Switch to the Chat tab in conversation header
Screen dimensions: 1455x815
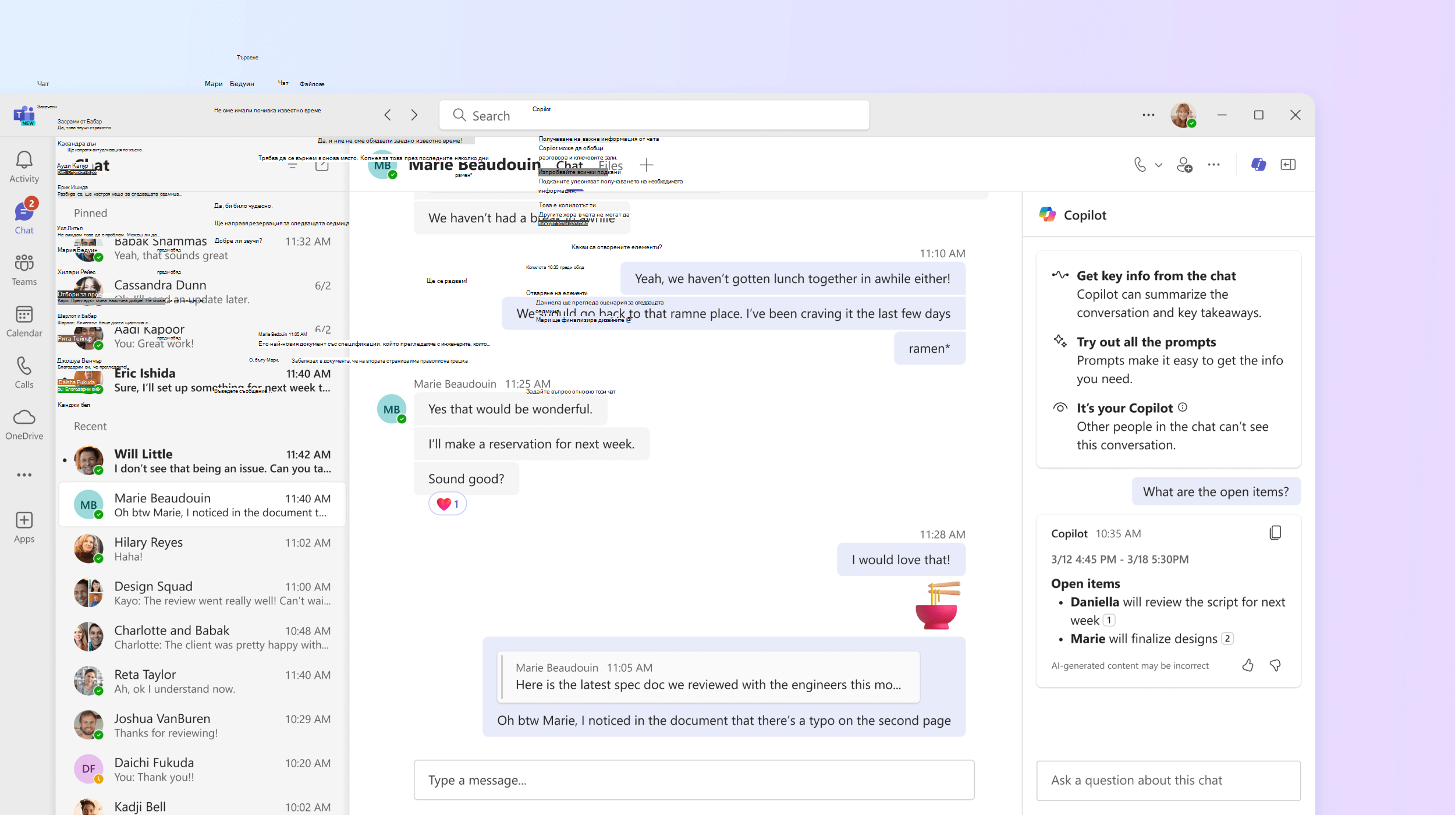click(569, 166)
